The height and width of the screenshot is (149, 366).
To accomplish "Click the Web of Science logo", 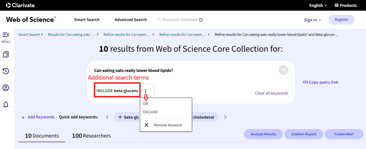I will pyautogui.click(x=31, y=19).
